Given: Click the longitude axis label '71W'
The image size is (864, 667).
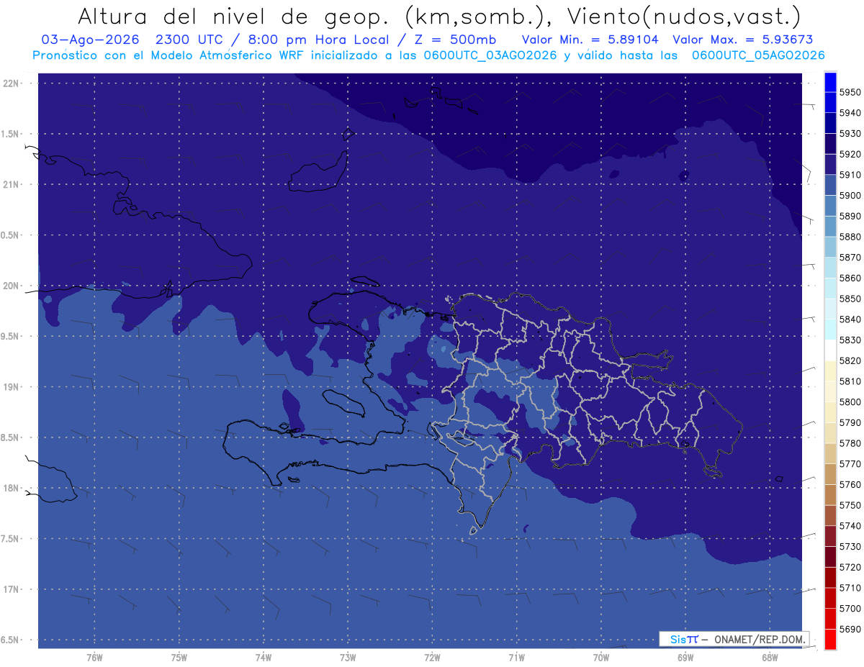Looking at the screenshot, I should click(x=516, y=657).
